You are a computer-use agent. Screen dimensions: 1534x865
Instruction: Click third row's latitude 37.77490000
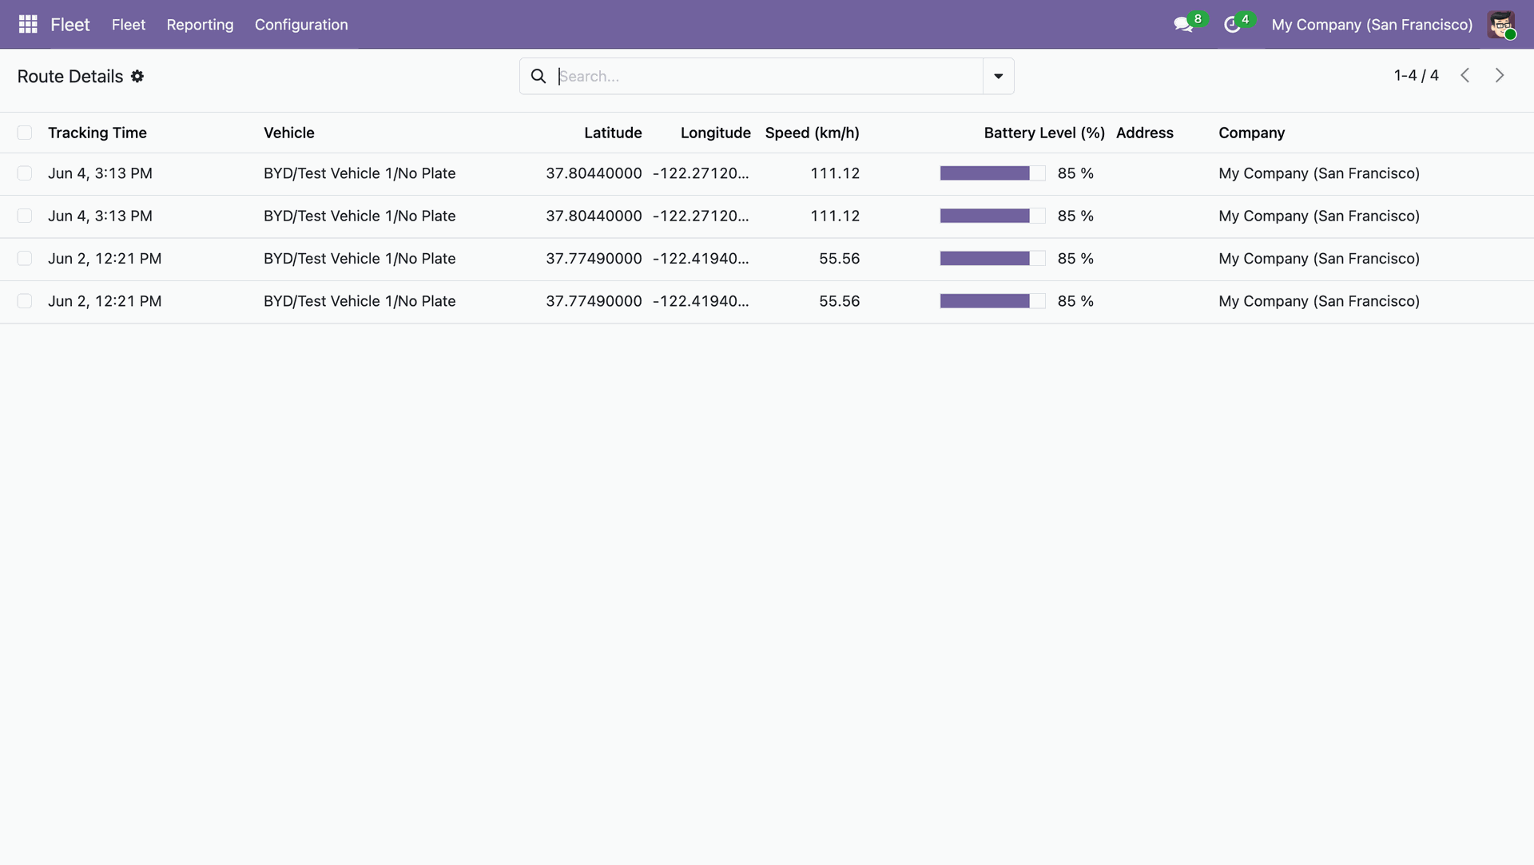(594, 258)
